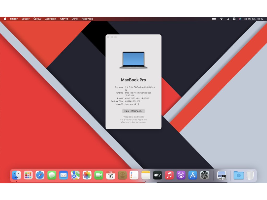This screenshot has width=267, height=200.
Task: Click Další informace... button
Action: pos(133,111)
